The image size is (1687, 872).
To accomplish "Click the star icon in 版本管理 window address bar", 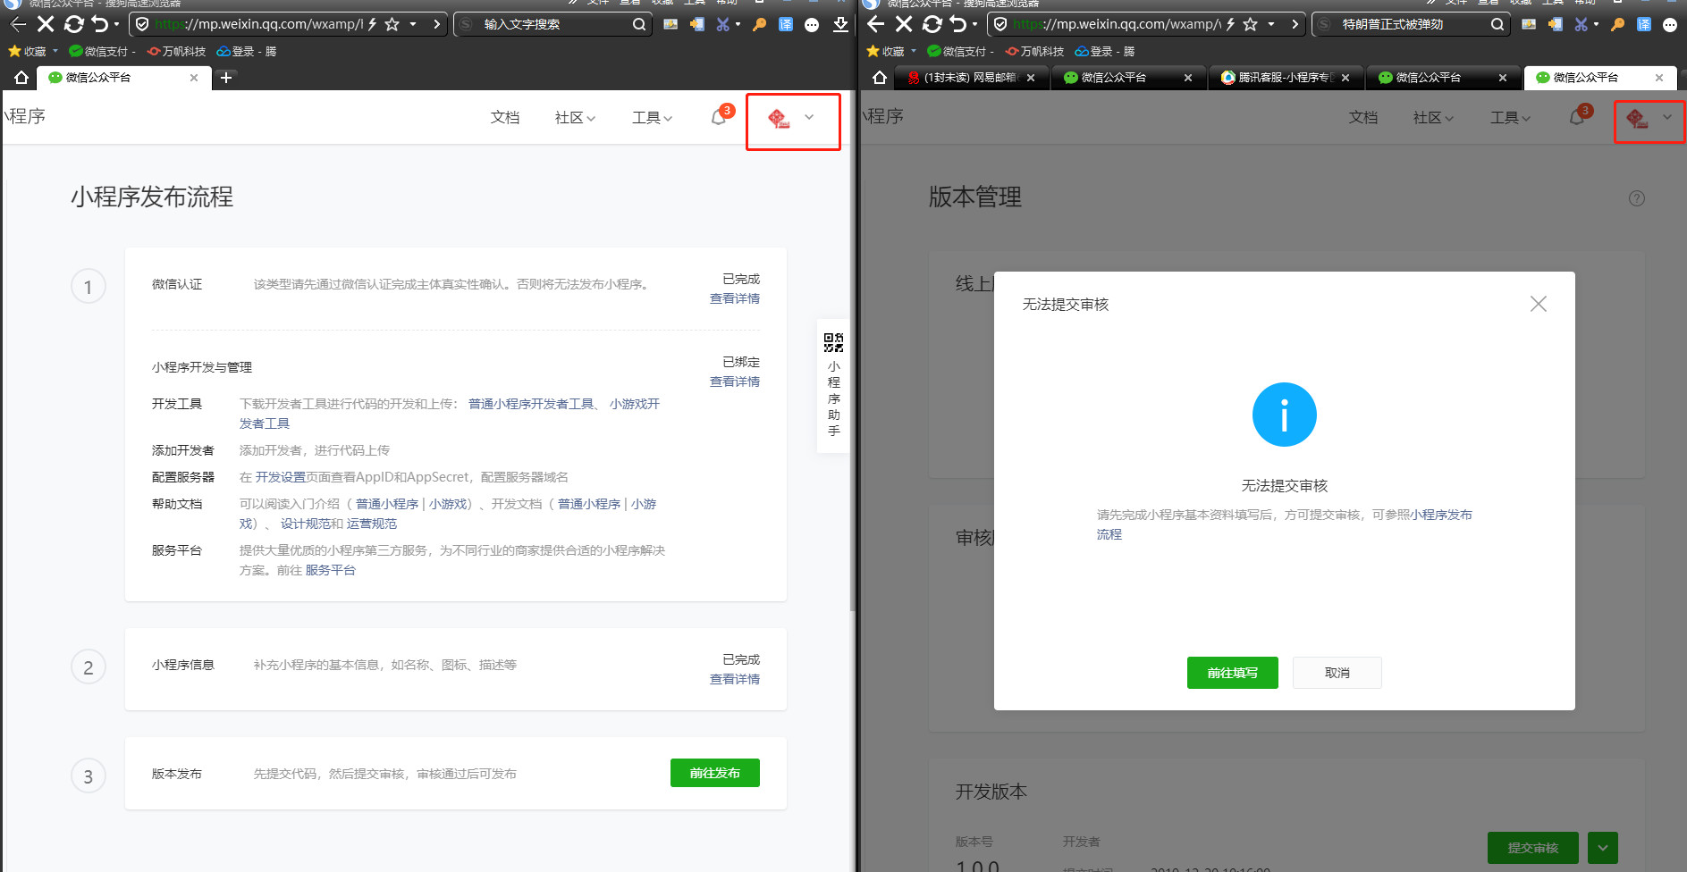I will tap(1250, 24).
